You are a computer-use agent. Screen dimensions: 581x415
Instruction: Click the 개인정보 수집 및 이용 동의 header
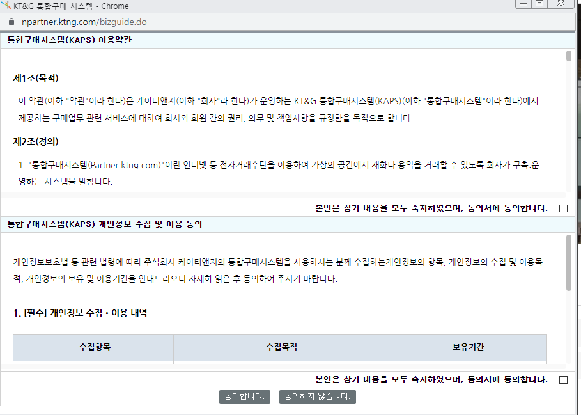[x=105, y=224]
